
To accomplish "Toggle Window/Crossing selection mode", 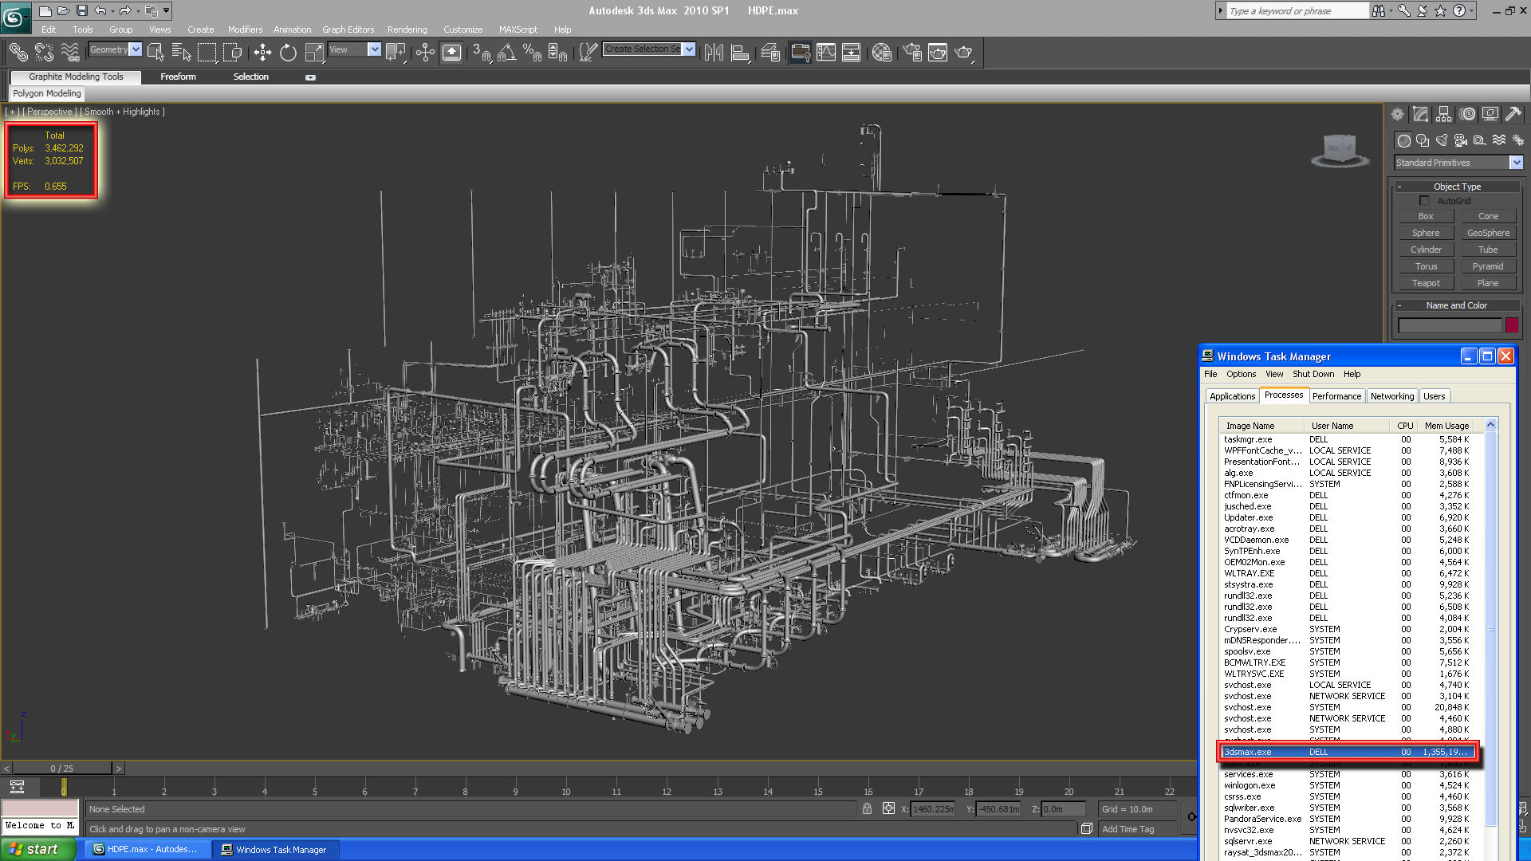I will (233, 53).
